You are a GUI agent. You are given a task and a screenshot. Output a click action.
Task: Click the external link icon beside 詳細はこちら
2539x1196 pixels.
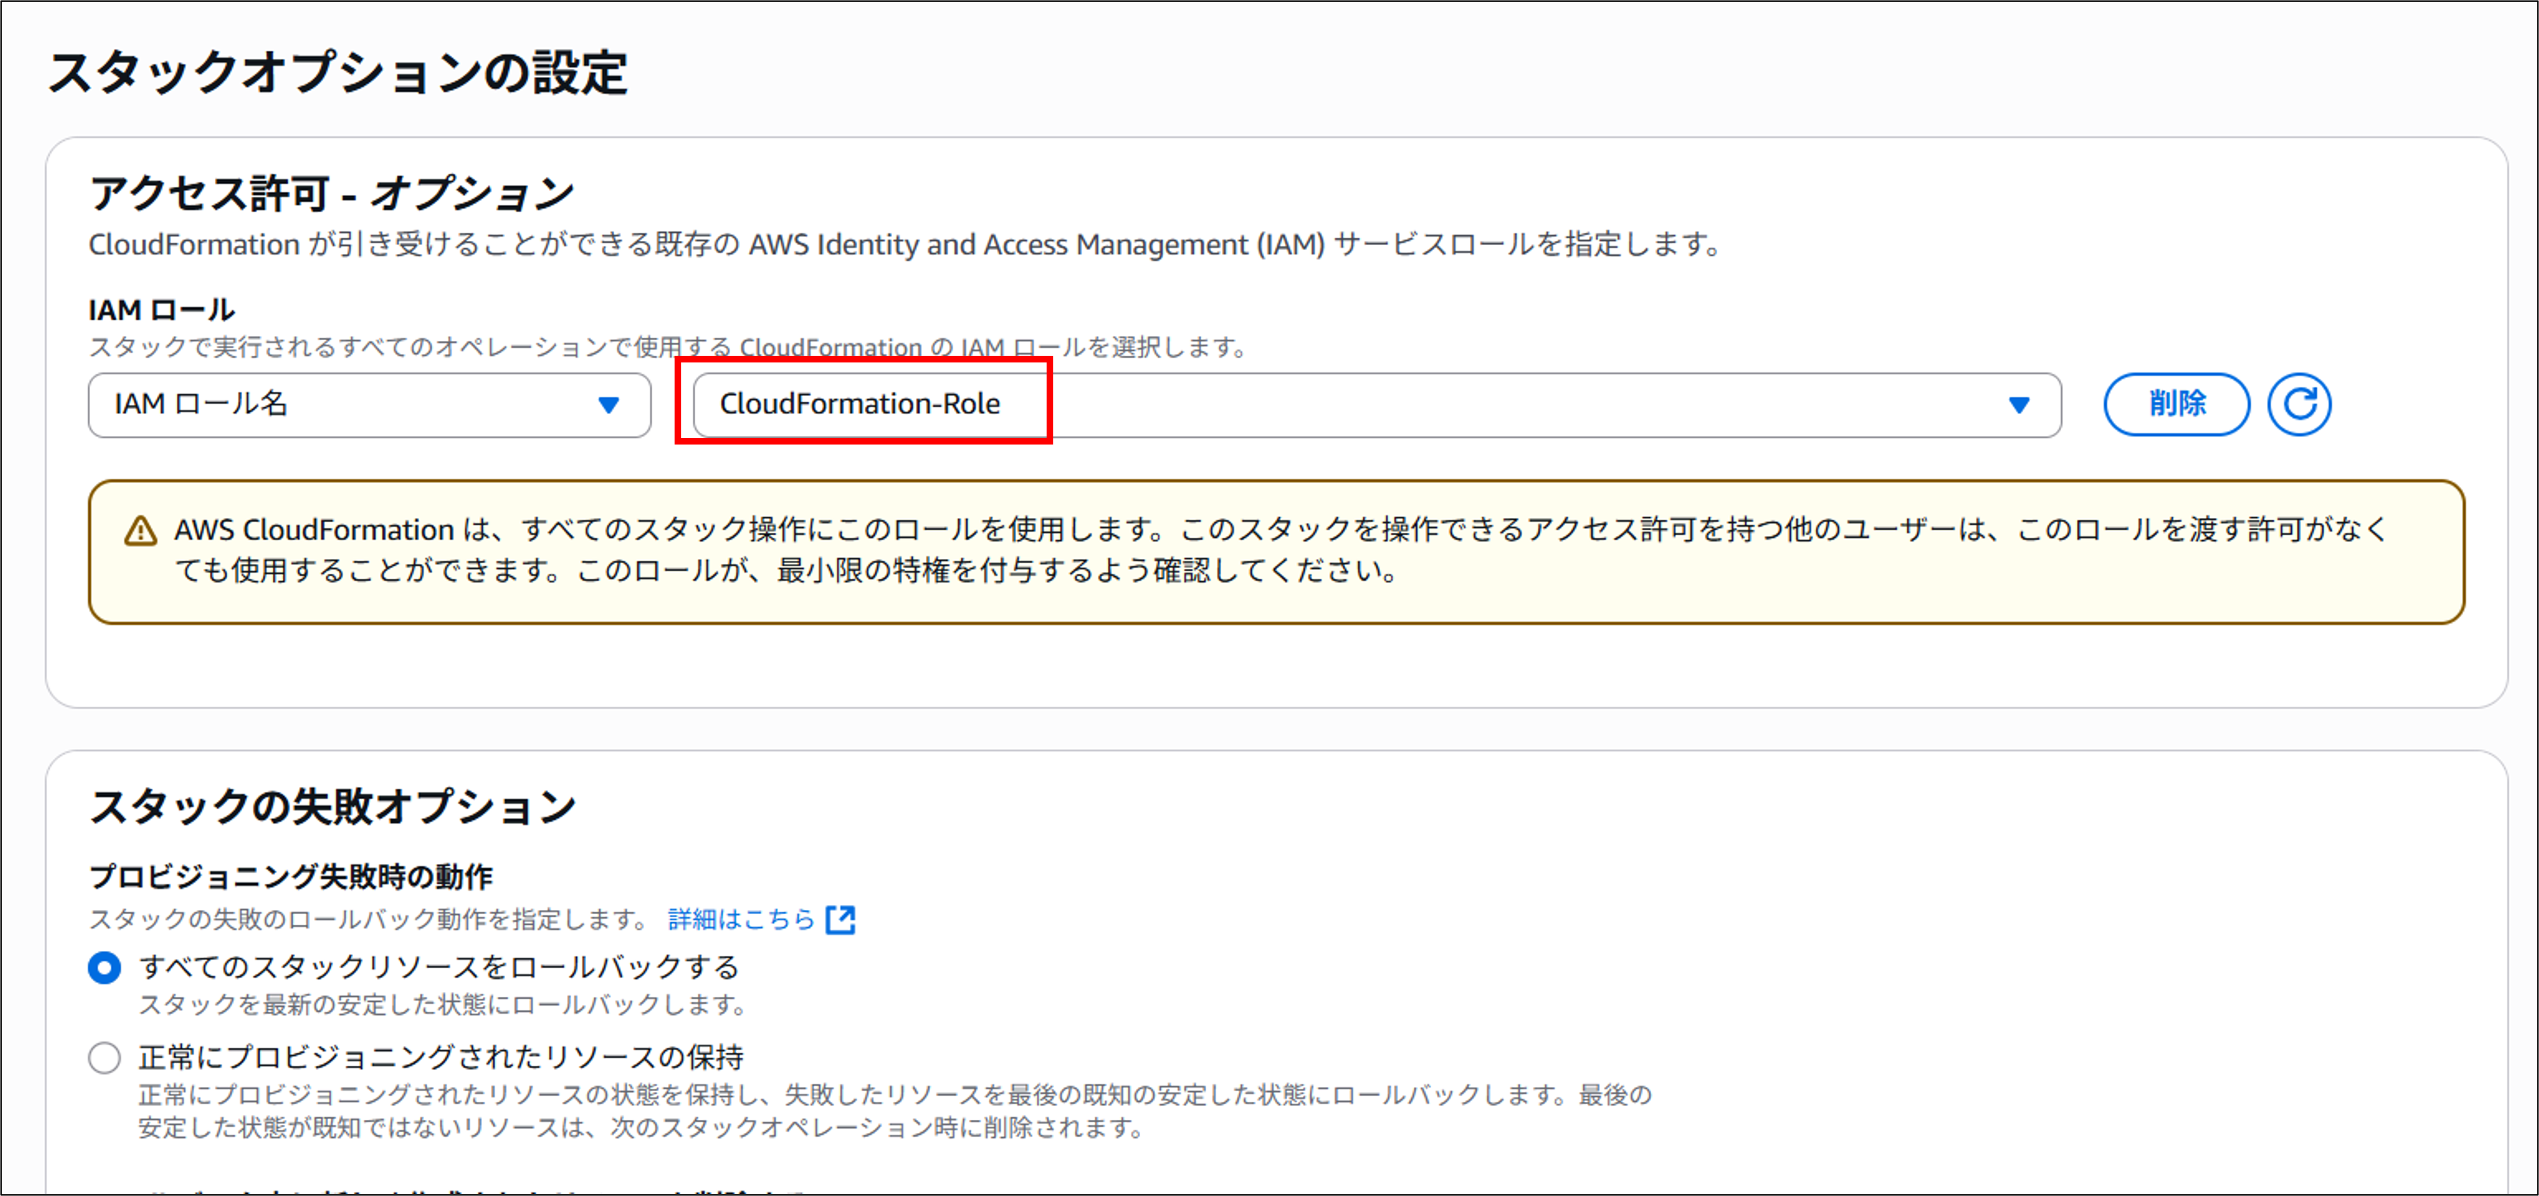(x=841, y=920)
